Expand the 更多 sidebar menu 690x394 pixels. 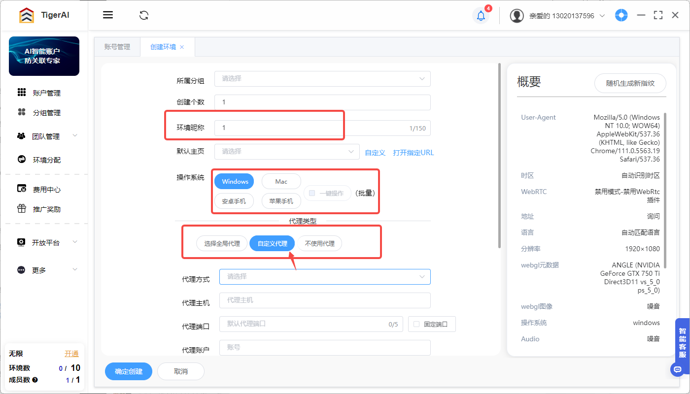pos(75,269)
